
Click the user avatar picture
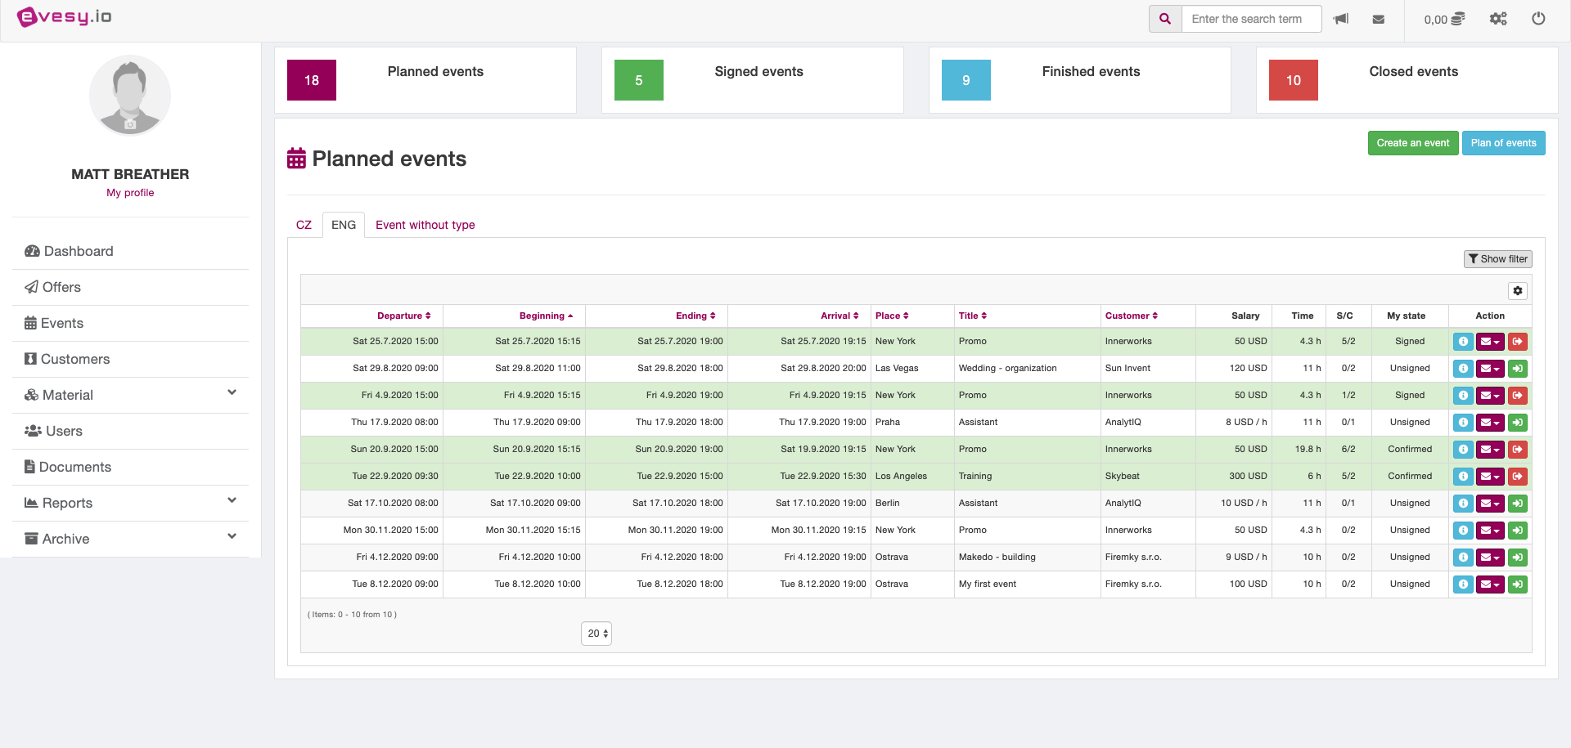click(x=130, y=95)
